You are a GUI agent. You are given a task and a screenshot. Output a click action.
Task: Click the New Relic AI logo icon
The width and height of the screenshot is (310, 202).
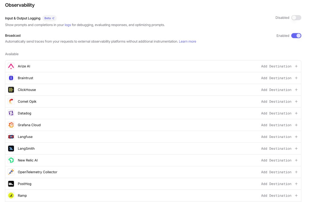11,160
